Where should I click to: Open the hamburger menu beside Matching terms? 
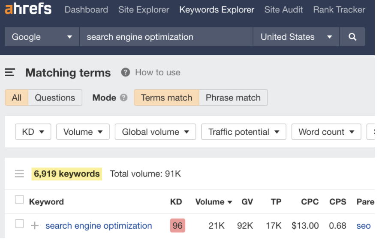click(x=10, y=73)
